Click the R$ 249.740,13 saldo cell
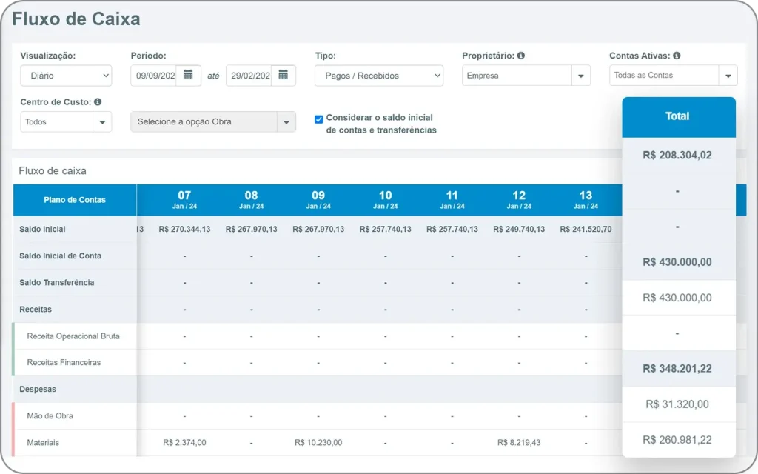Screen dimensions: 758x474 [519, 230]
